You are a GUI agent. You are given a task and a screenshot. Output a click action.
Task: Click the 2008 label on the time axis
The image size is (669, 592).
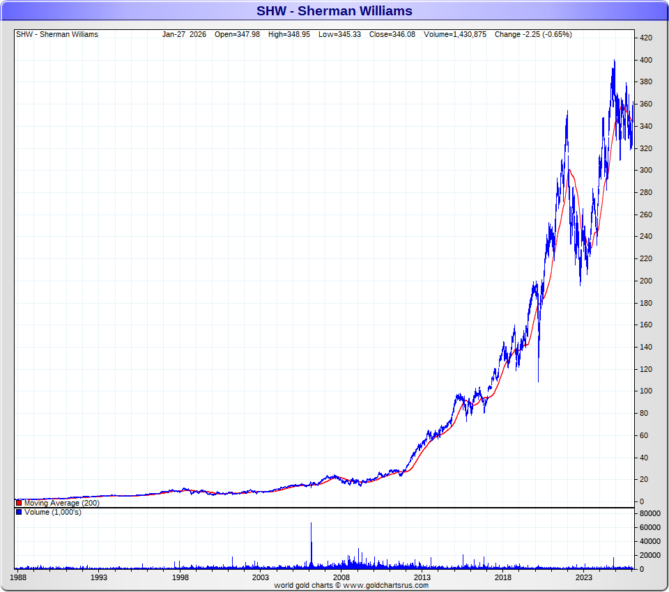[x=341, y=577]
